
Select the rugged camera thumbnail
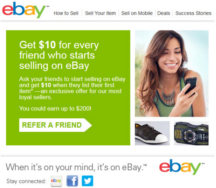pos(191,133)
